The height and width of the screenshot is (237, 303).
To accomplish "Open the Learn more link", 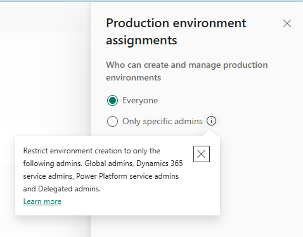I will [42, 202].
